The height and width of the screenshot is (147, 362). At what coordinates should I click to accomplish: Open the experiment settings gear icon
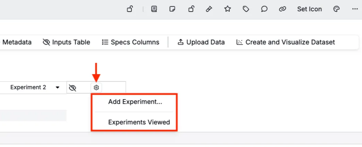(x=96, y=88)
